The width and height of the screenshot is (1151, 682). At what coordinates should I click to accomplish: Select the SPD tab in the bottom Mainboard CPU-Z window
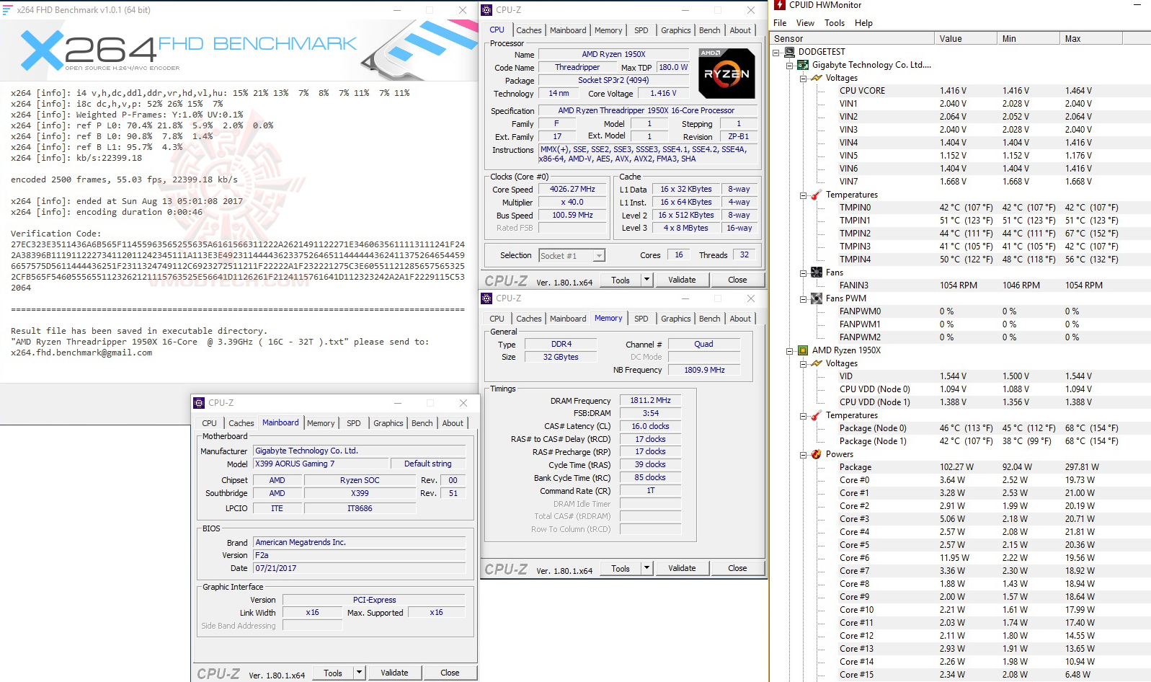coord(353,423)
